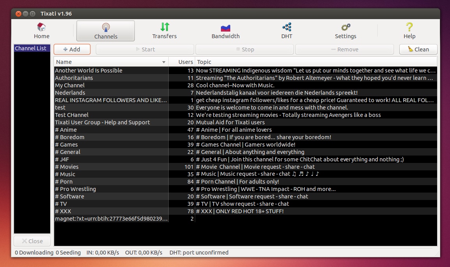Select the '# Anime' channel
The image size is (450, 267).
pos(245,130)
